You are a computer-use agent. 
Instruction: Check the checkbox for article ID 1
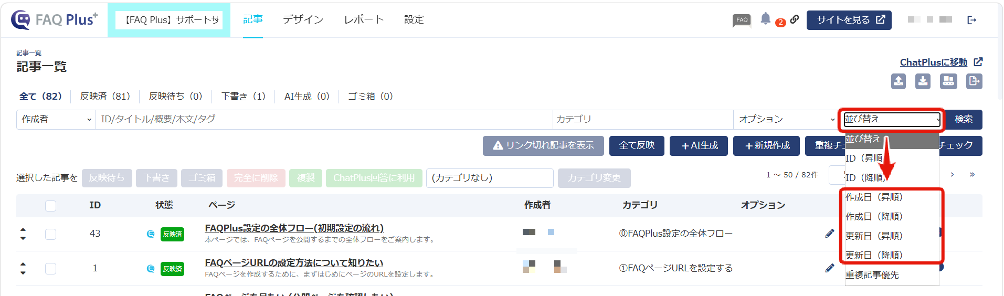coord(50,269)
